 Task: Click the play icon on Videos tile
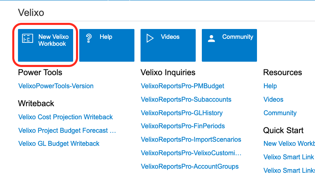pyautogui.click(x=150, y=38)
